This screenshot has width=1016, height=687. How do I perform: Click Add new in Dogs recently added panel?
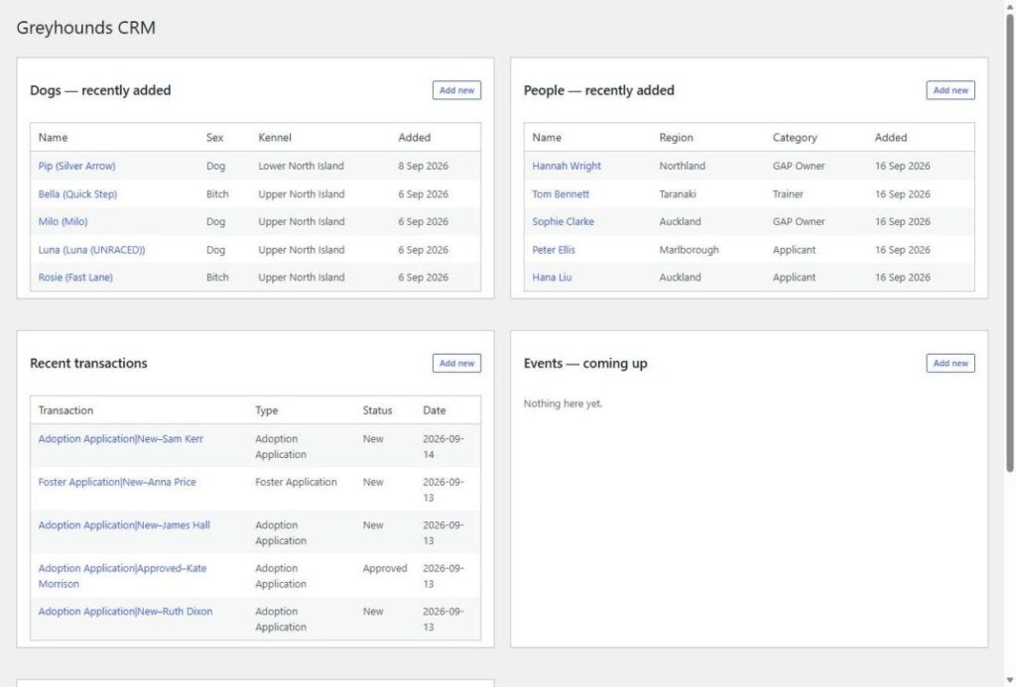pyautogui.click(x=456, y=90)
